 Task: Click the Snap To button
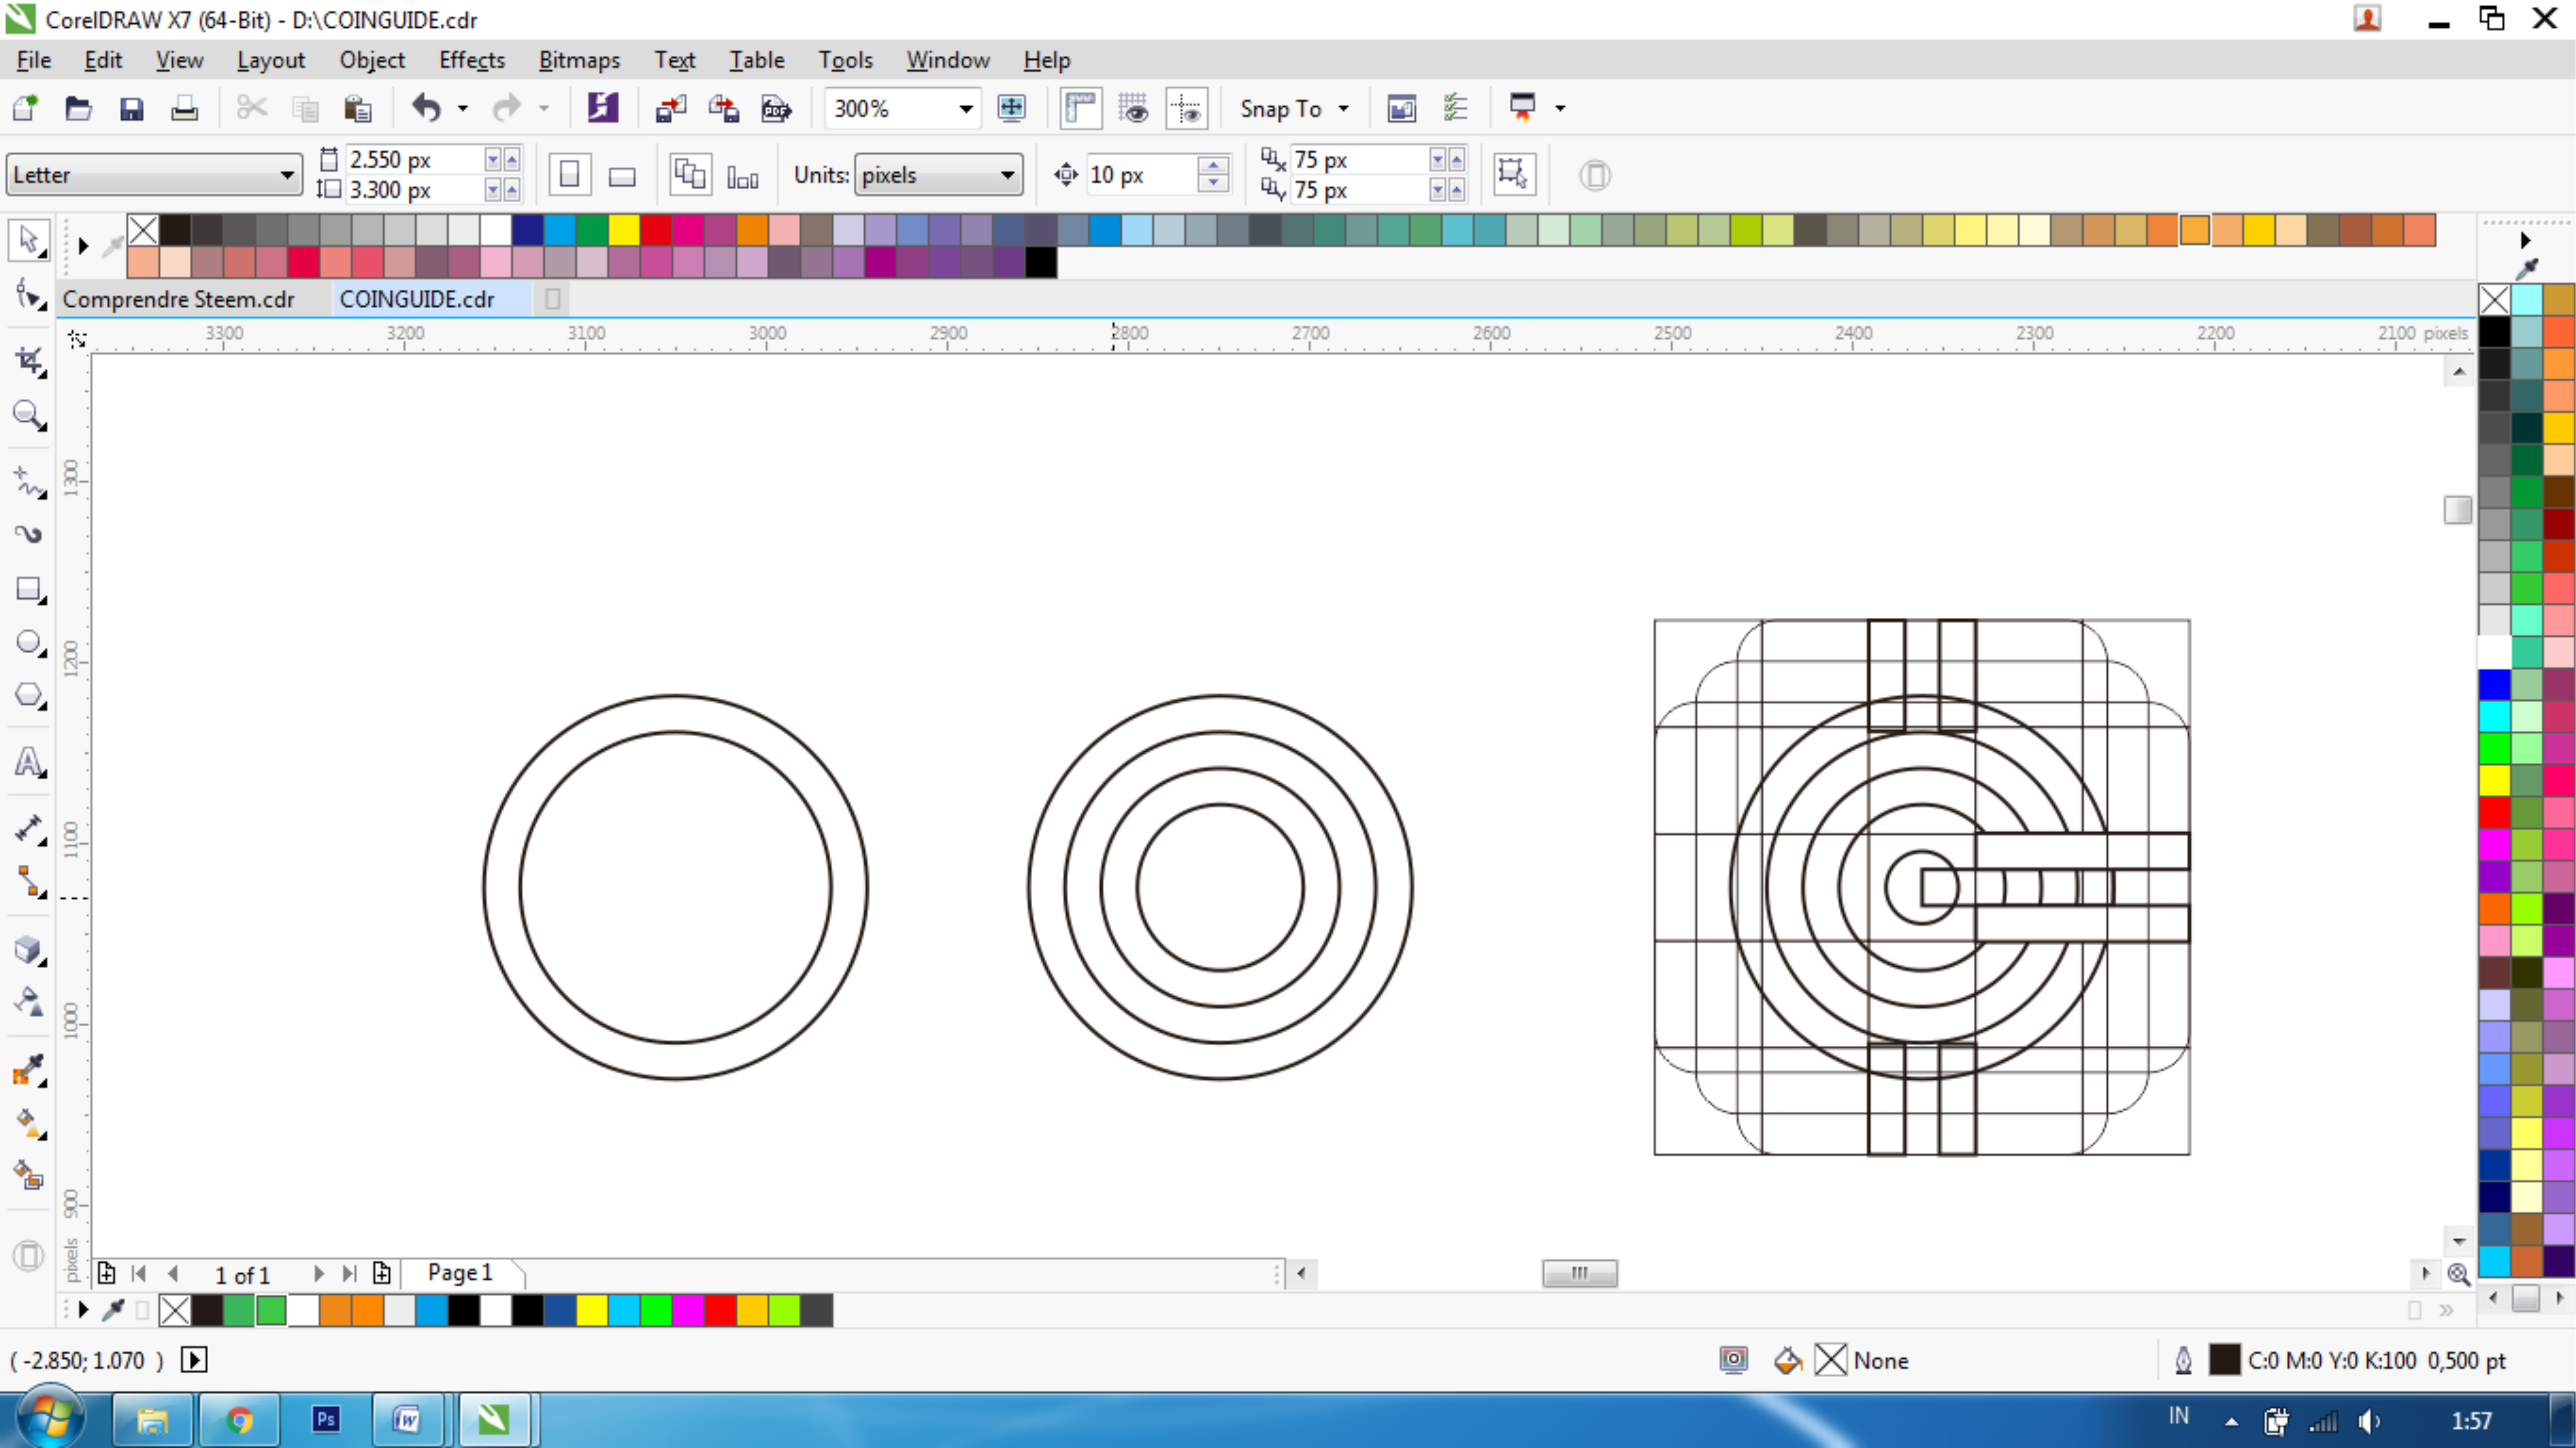1281,108
